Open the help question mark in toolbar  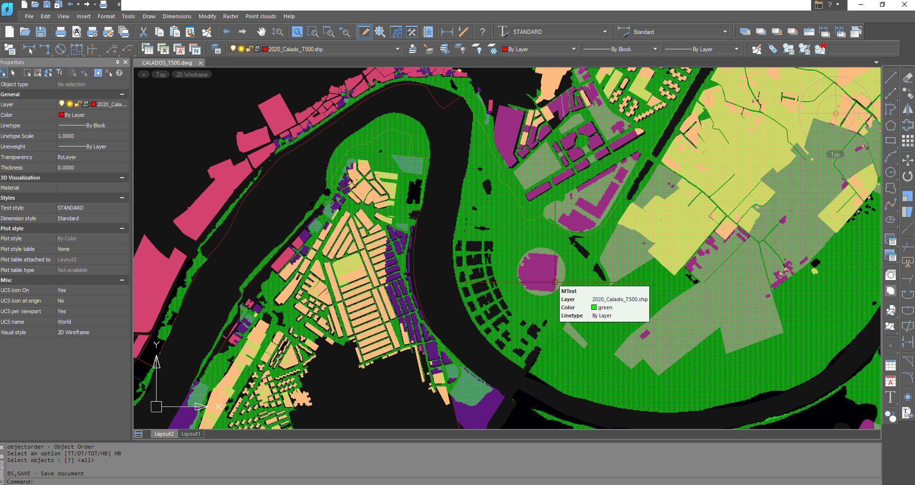[483, 32]
